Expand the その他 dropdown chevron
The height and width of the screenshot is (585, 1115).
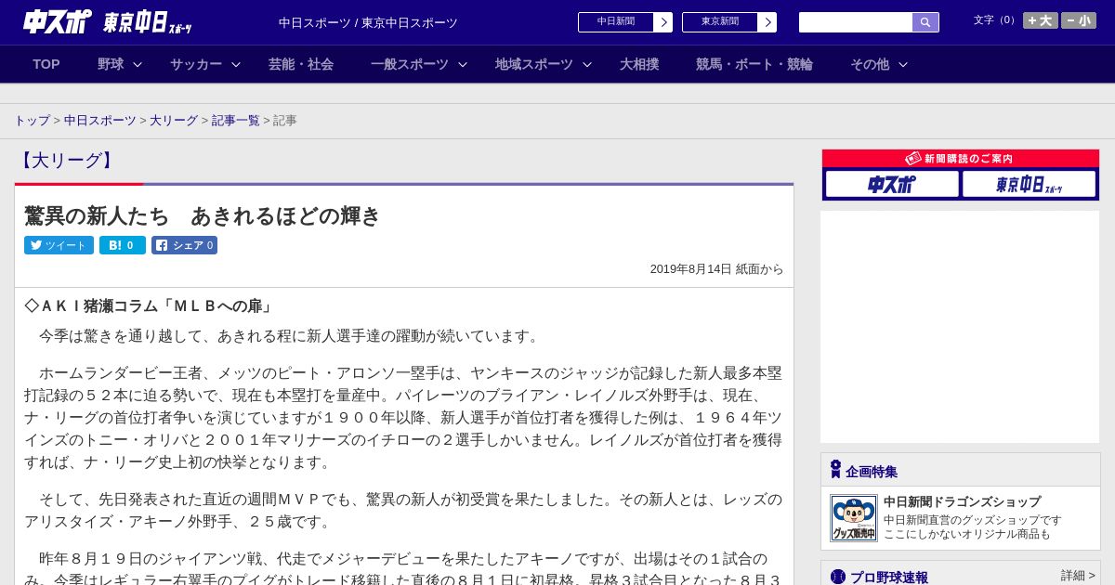[903, 64]
